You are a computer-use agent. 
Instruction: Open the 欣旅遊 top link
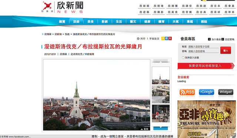201,6
